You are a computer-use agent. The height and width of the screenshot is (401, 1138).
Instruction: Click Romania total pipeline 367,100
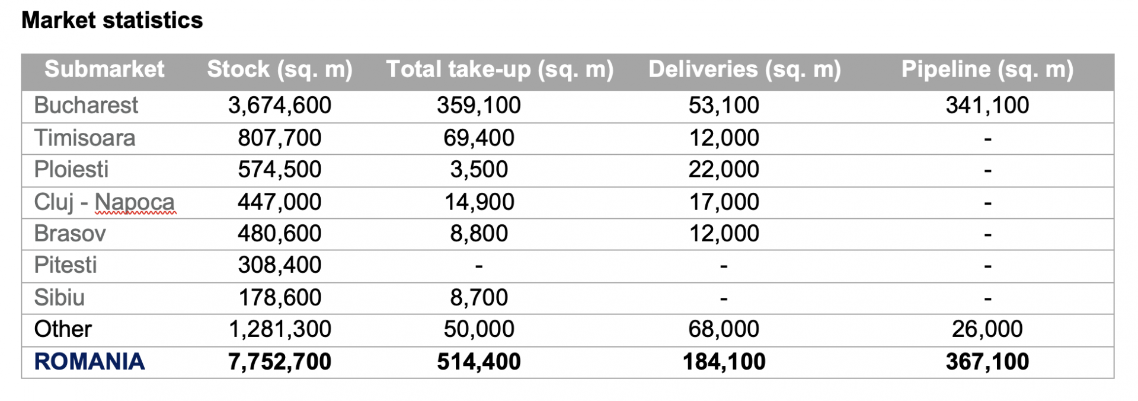point(987,362)
